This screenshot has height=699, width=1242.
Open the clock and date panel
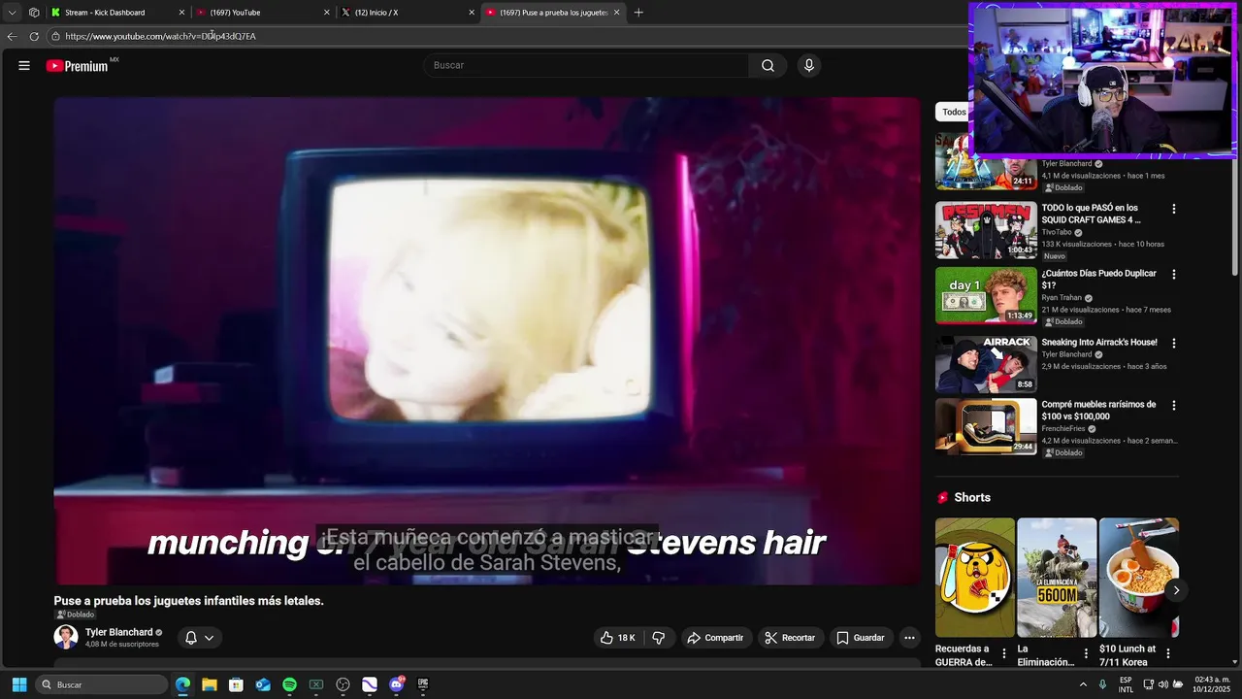tap(1212, 684)
